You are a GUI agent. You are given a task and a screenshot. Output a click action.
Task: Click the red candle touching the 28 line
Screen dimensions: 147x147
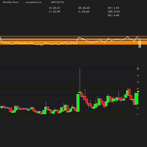tap(129, 92)
